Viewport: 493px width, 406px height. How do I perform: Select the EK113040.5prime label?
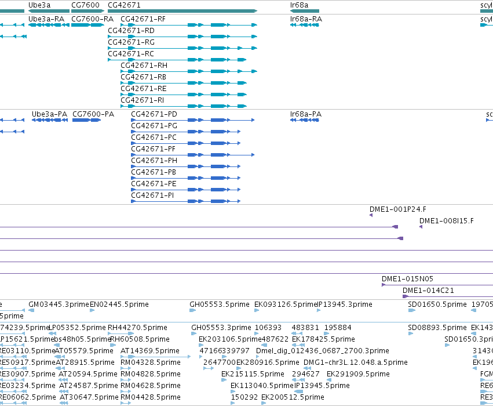pos(262,386)
